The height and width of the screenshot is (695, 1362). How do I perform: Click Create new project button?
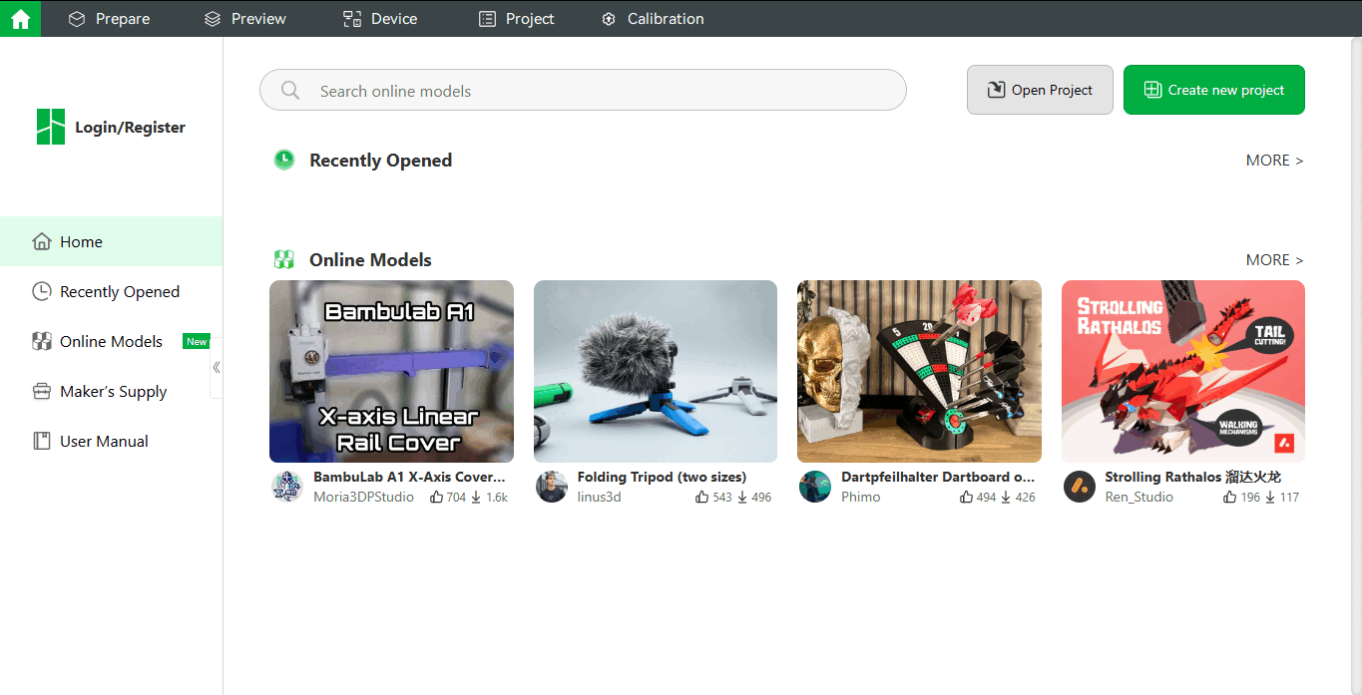pyautogui.click(x=1213, y=90)
